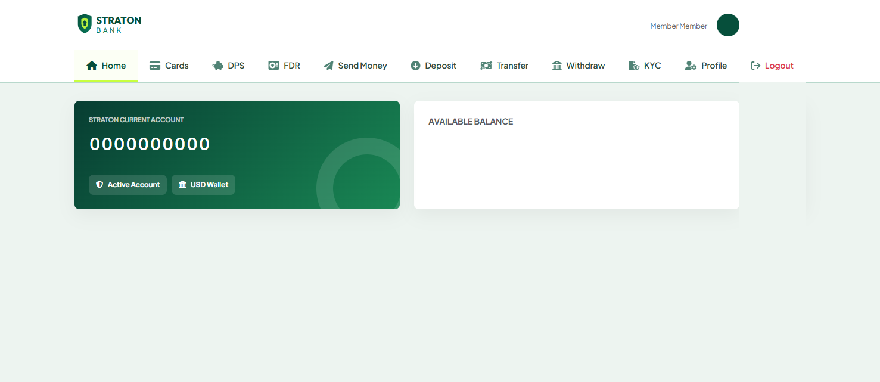Click the Home house icon
880x382 pixels.
(x=92, y=66)
